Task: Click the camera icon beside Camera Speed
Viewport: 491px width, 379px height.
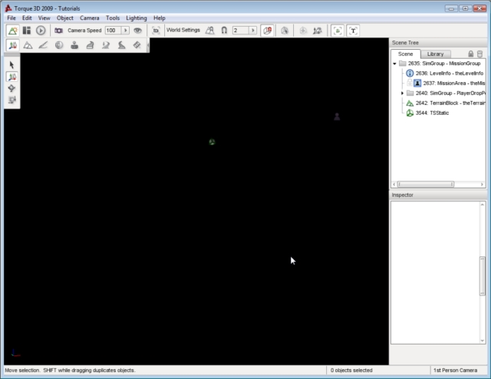Action: point(59,31)
